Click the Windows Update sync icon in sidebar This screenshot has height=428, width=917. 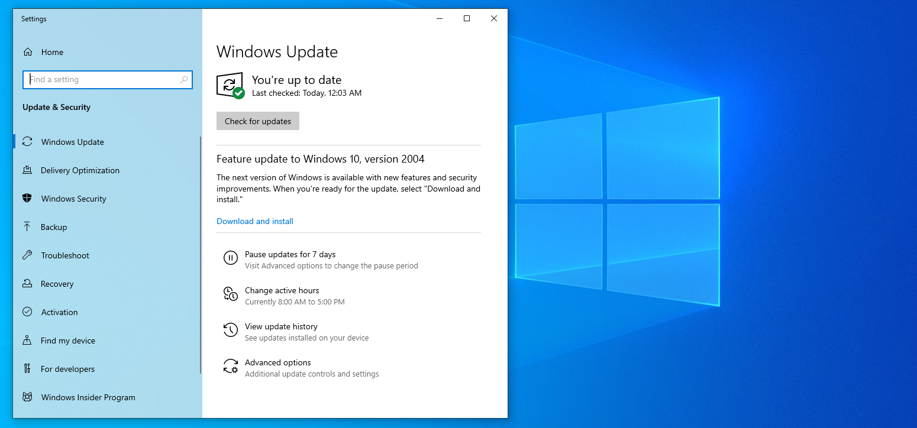27,142
